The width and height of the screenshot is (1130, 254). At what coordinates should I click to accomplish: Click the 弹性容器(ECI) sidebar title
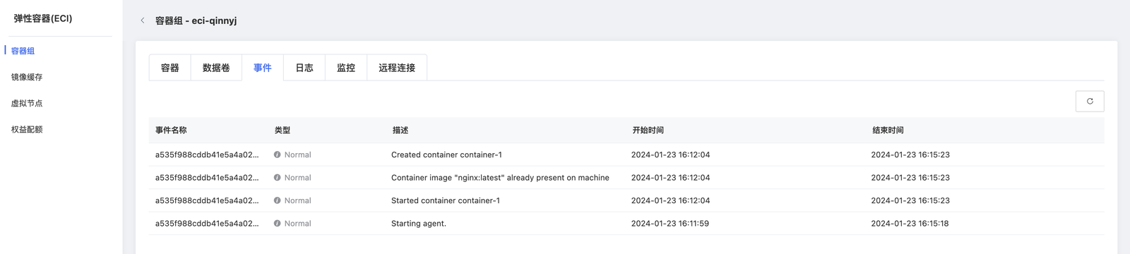pyautogui.click(x=43, y=18)
